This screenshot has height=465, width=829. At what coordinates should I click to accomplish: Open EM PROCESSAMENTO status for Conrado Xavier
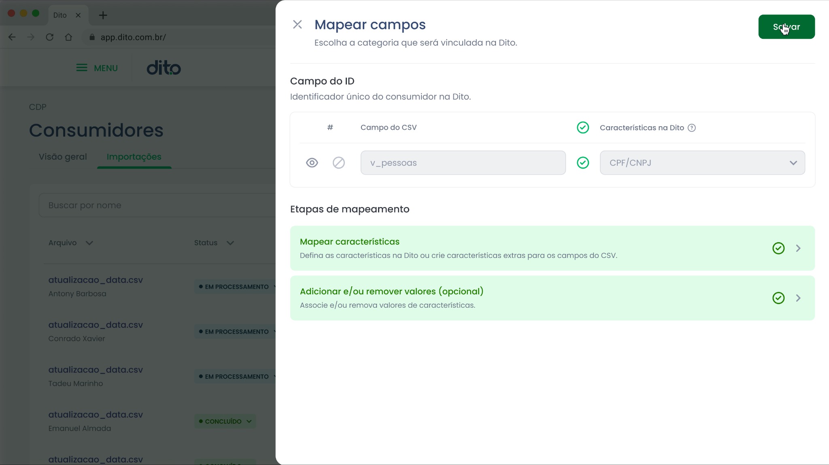pyautogui.click(x=235, y=332)
